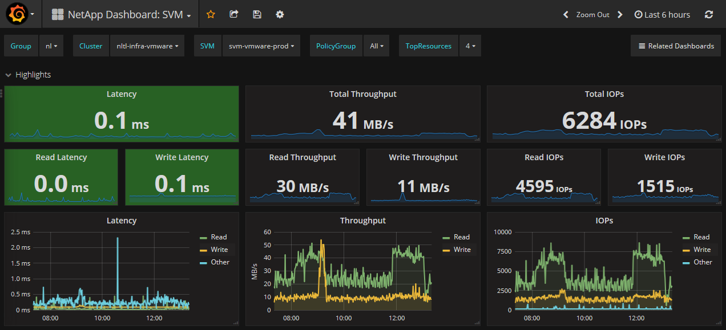Open the Related Dashboards menu
The image size is (726, 330).
point(676,46)
